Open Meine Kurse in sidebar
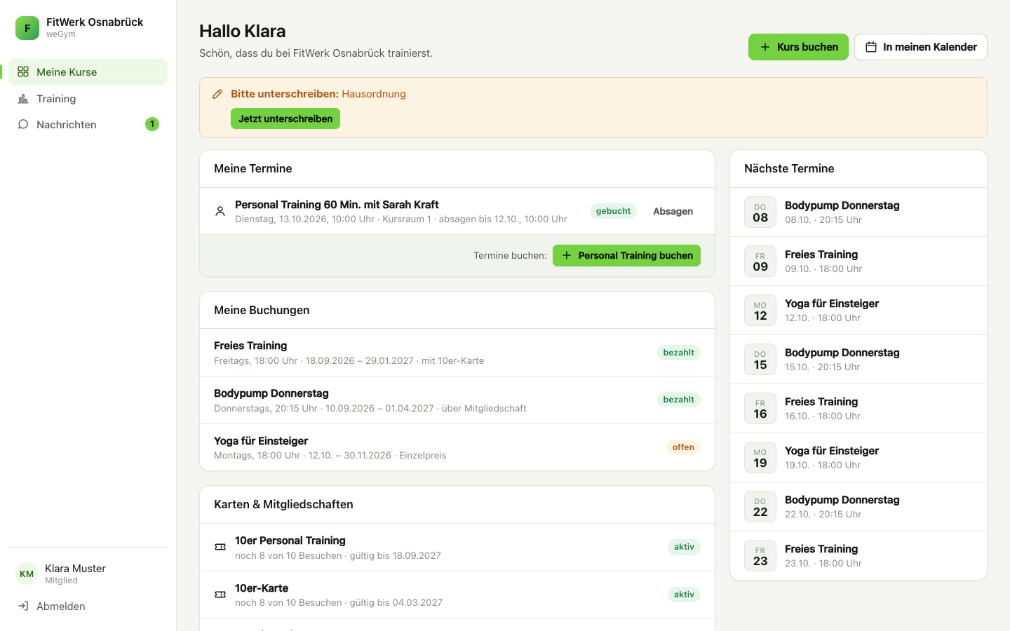The image size is (1010, 631). coord(88,72)
